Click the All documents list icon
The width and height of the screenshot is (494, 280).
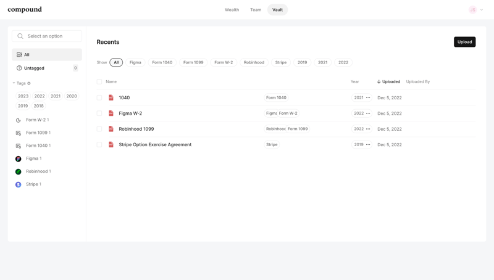(x=19, y=55)
